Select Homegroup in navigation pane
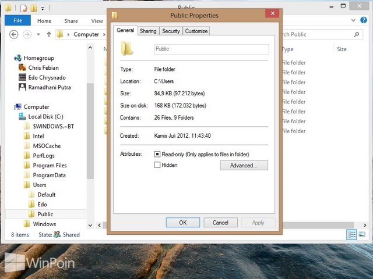This screenshot has width=373, height=279. tap(38, 58)
